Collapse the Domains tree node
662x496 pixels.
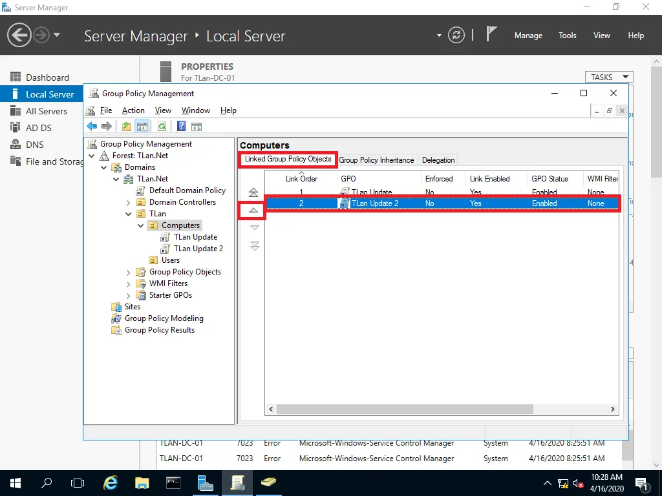pyautogui.click(x=103, y=167)
